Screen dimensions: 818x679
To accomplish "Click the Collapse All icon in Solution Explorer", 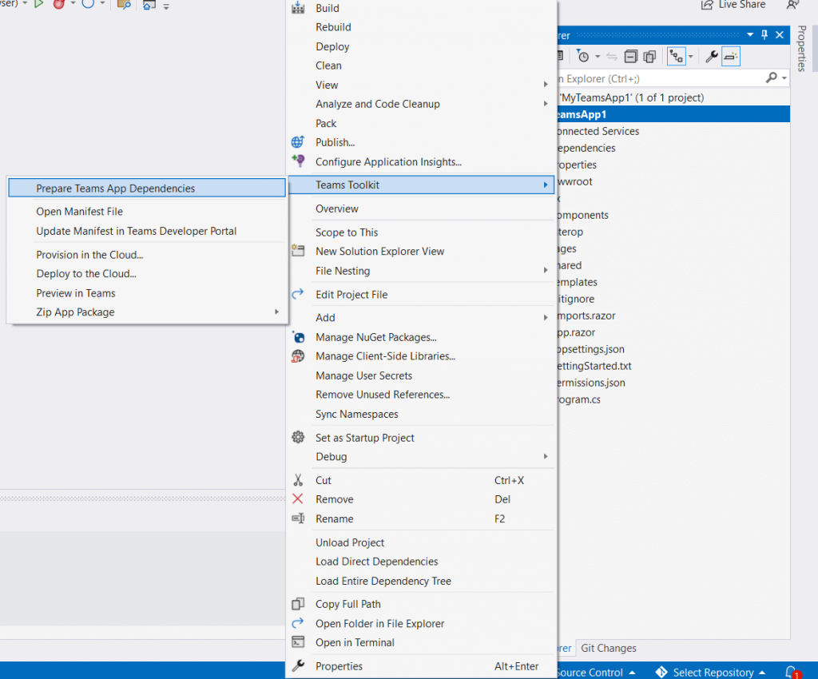I will click(x=631, y=56).
